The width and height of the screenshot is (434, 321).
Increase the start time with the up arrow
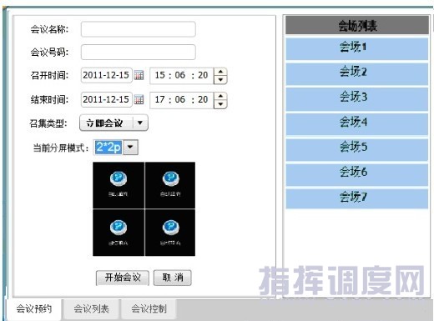pos(220,72)
